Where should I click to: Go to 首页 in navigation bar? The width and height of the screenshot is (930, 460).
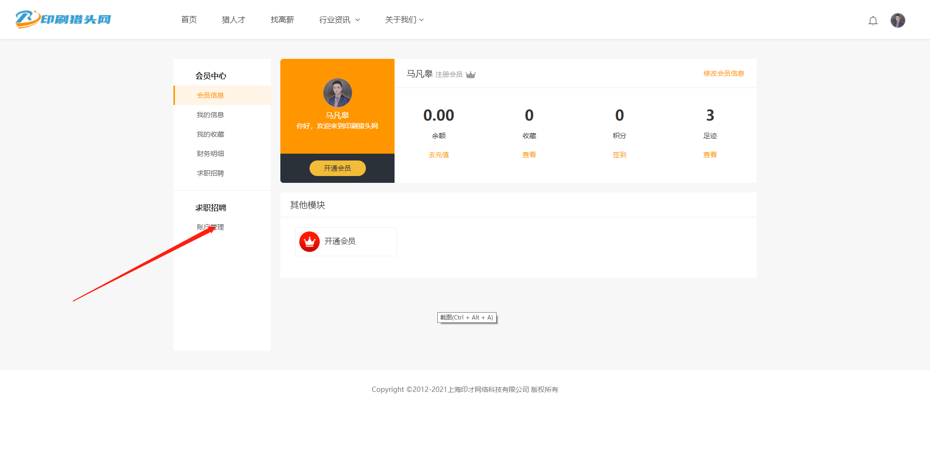click(189, 20)
